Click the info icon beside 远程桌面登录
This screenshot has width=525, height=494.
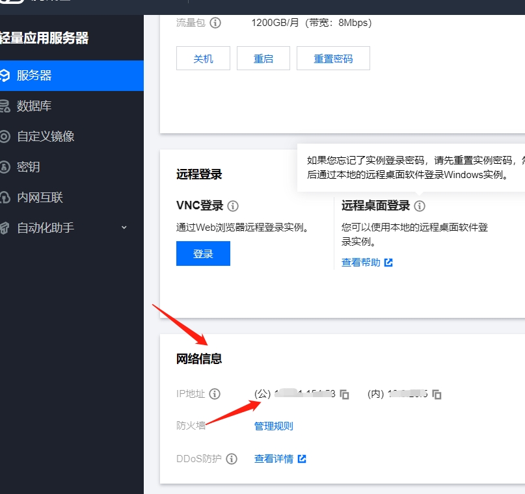pyautogui.click(x=420, y=206)
